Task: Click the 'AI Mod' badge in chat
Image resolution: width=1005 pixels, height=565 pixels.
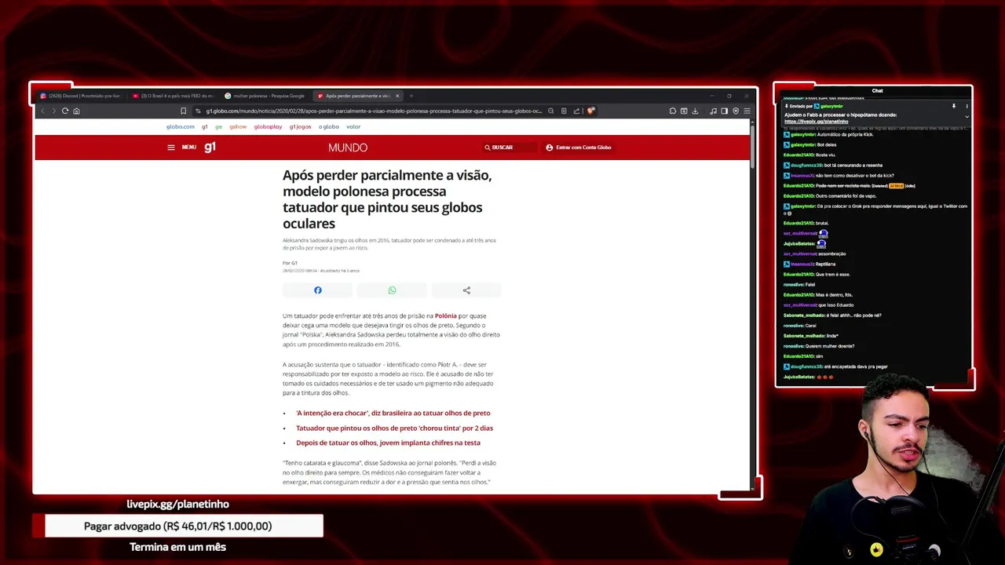Action: (x=896, y=186)
